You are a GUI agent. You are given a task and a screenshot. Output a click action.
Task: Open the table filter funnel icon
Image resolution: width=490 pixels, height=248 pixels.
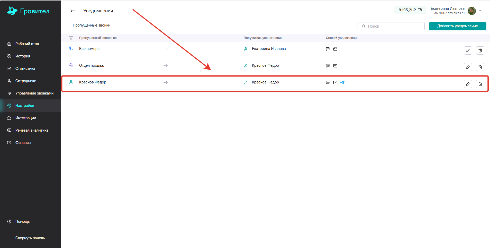[x=71, y=38]
